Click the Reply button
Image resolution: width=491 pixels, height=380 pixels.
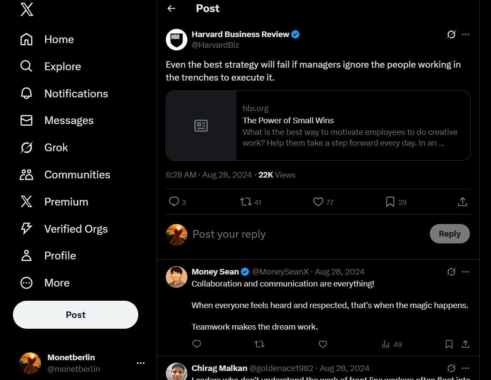(449, 234)
